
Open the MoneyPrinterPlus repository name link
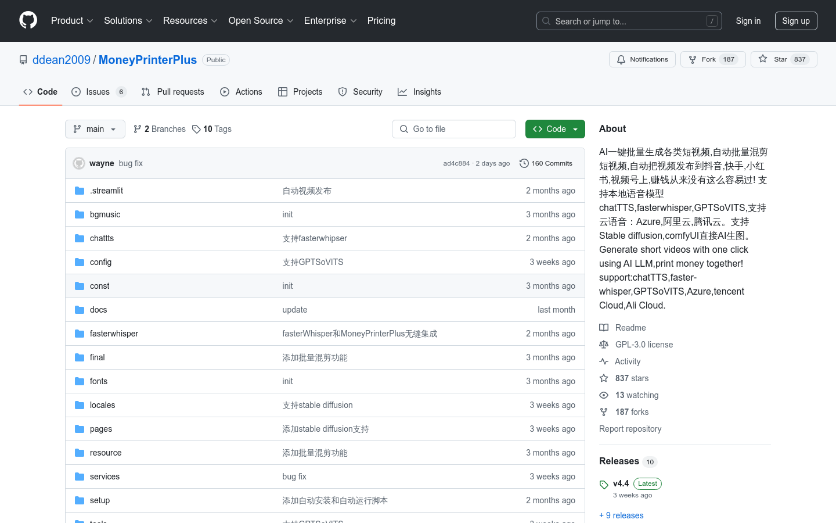[147, 60]
